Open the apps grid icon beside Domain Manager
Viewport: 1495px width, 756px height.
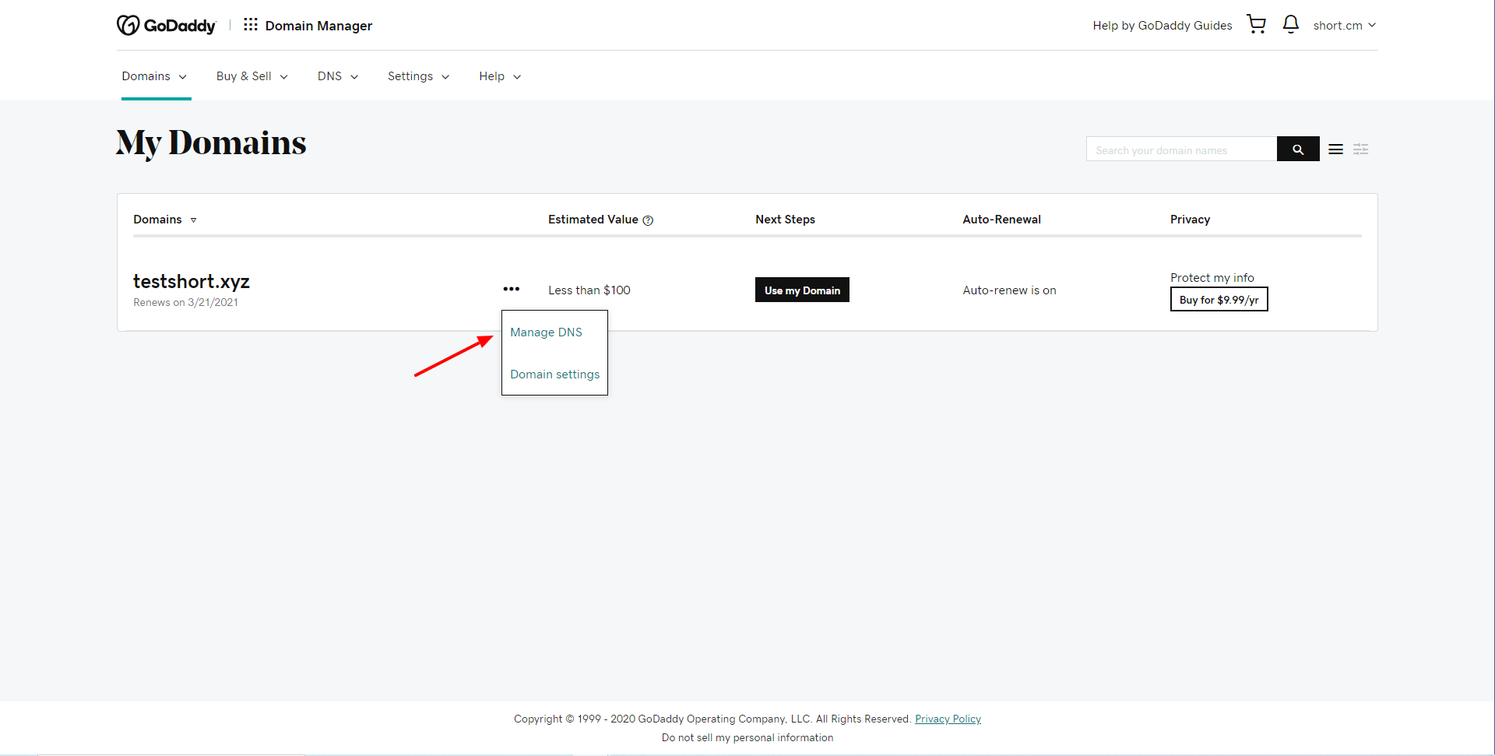(250, 25)
